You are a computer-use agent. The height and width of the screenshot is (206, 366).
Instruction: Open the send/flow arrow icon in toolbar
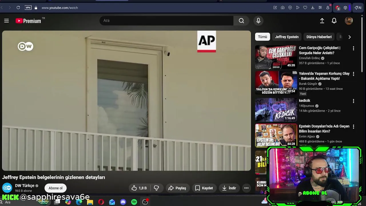point(298,8)
